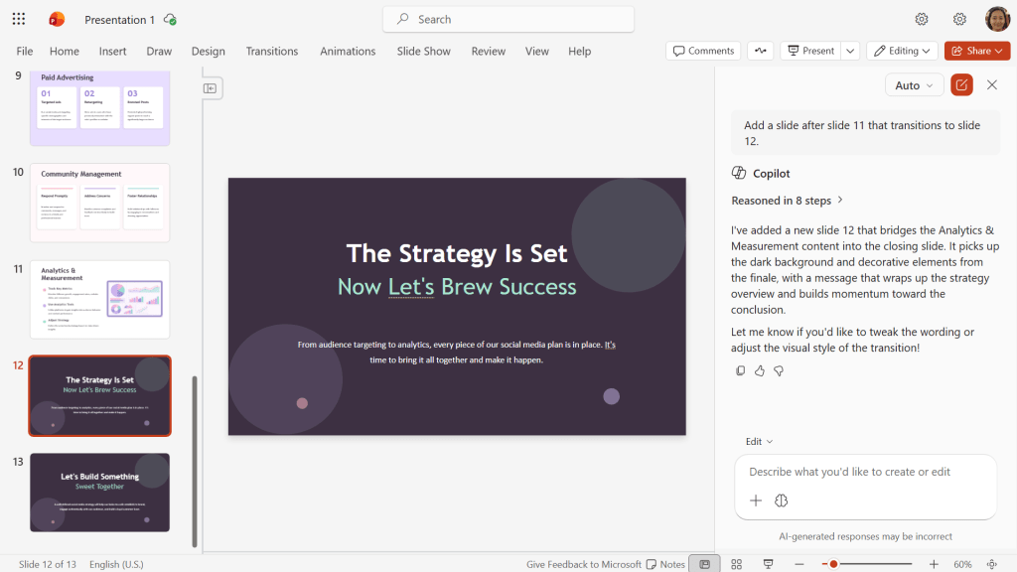Open the File menu
The image size is (1017, 572).
tap(25, 52)
